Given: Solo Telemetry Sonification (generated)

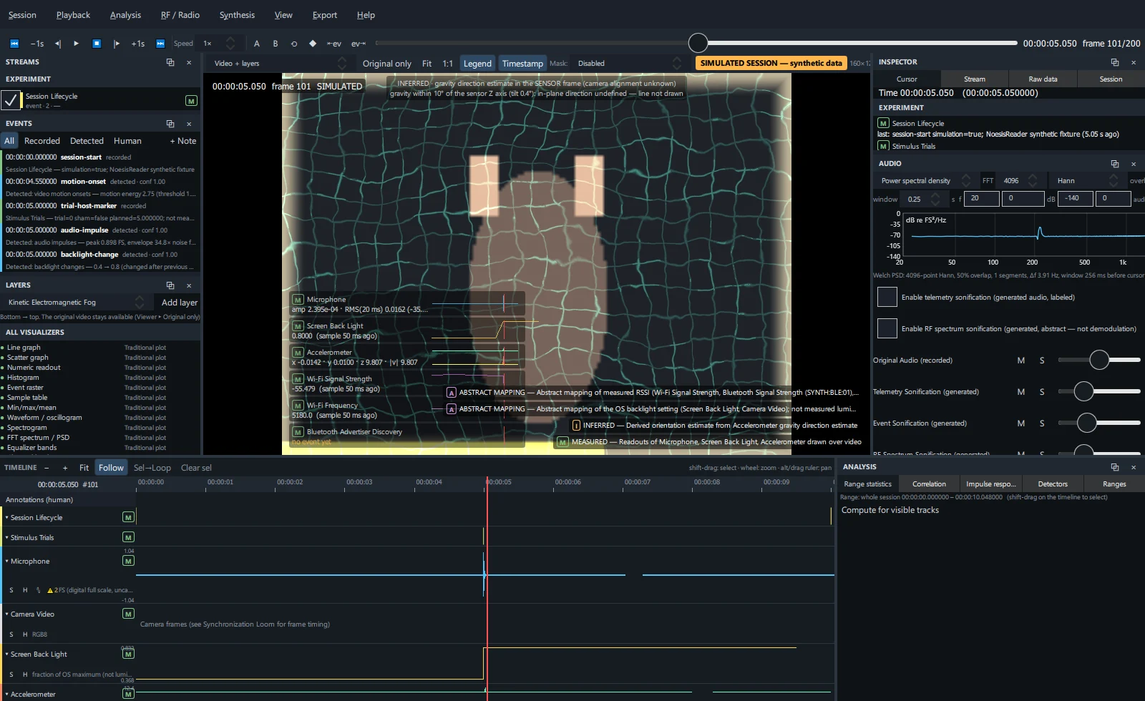Looking at the screenshot, I should (1042, 392).
